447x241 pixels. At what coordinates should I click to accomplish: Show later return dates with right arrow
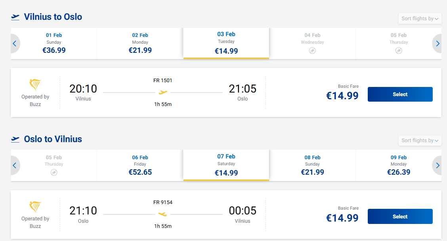click(x=437, y=166)
